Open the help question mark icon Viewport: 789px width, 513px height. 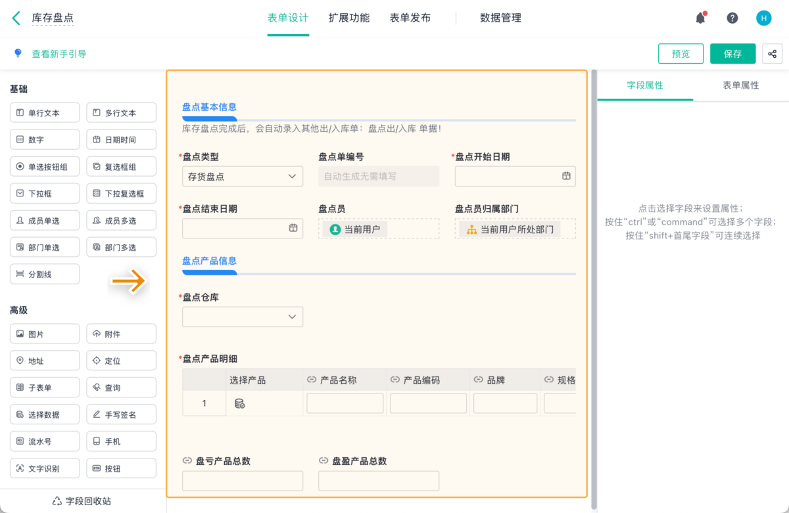coord(732,18)
